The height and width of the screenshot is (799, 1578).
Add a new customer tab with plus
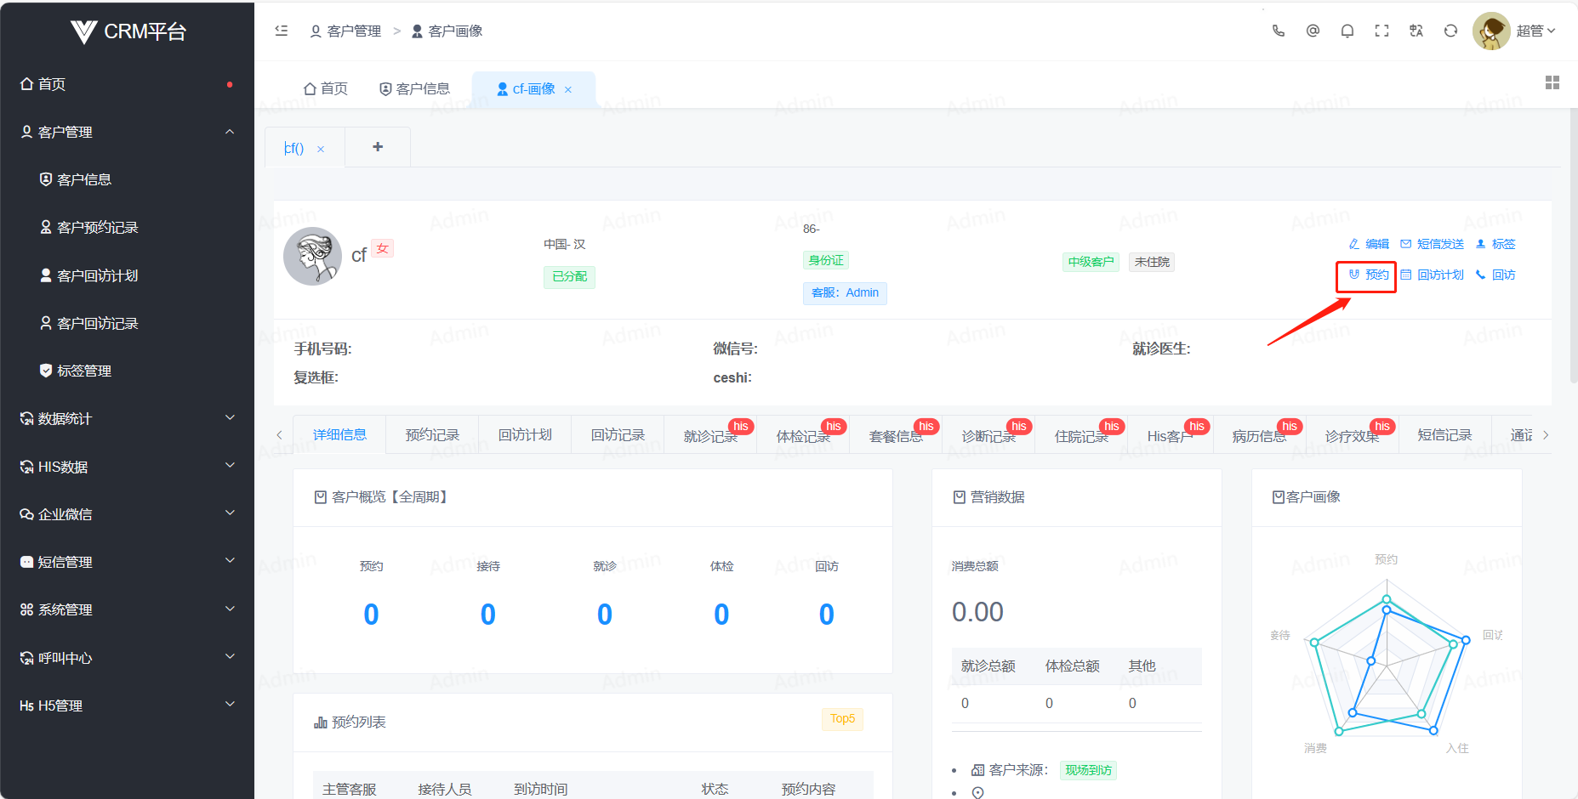tap(378, 147)
